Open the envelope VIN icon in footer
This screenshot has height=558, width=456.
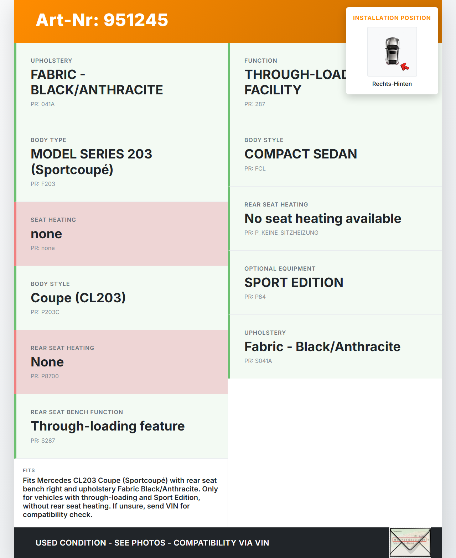(x=410, y=542)
